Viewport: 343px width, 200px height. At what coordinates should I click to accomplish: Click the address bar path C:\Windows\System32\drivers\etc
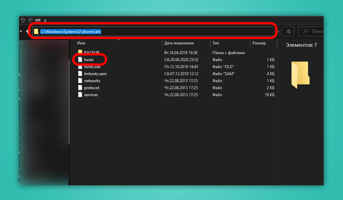(71, 31)
